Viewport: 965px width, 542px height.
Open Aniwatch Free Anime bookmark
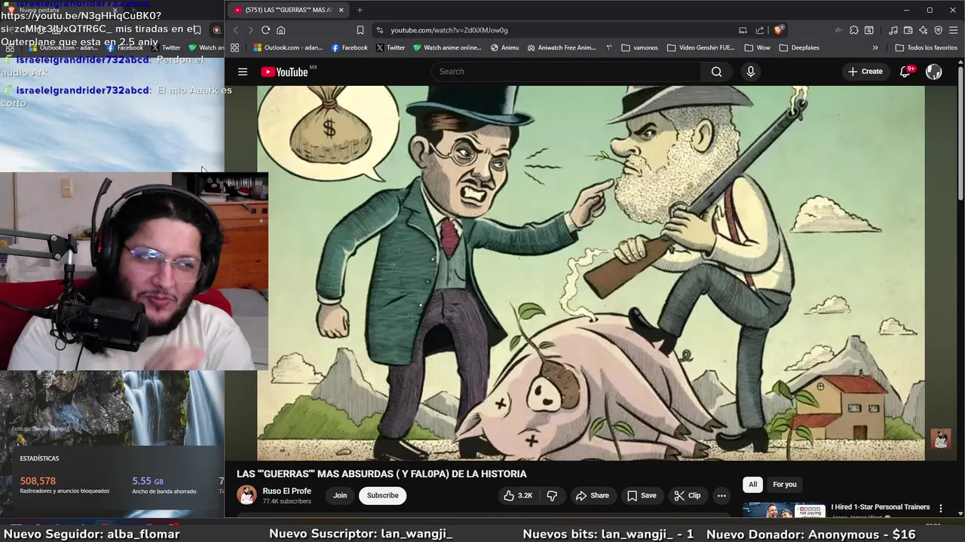(x=562, y=47)
